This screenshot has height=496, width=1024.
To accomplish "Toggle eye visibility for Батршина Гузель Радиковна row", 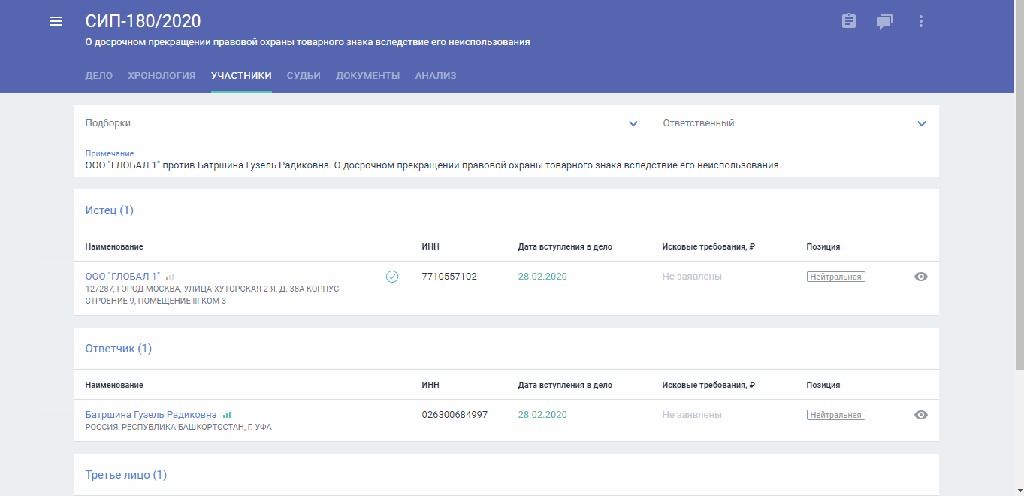I will point(921,415).
